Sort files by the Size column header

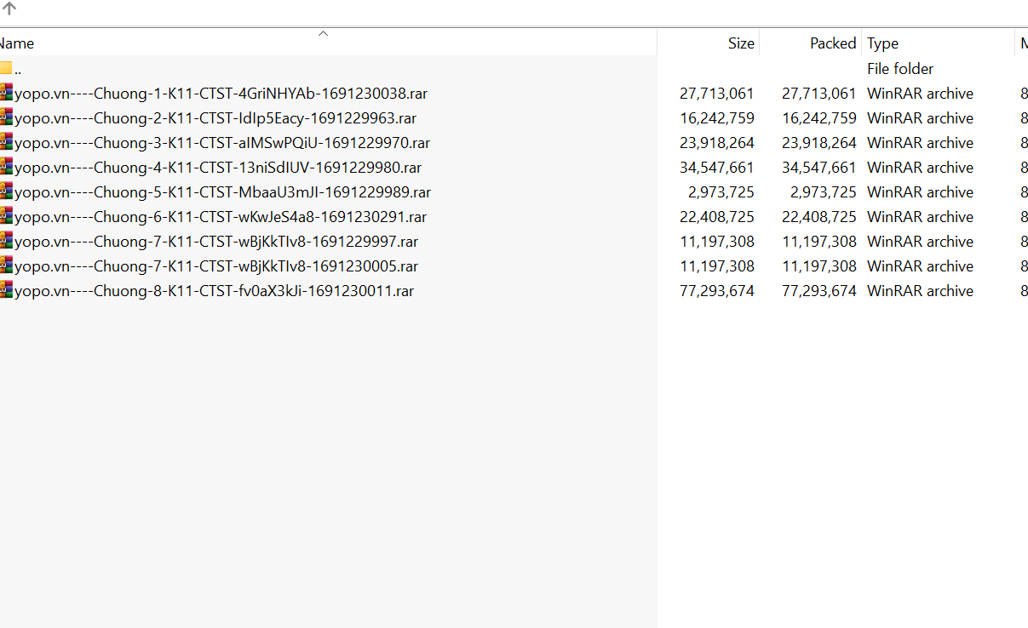740,43
